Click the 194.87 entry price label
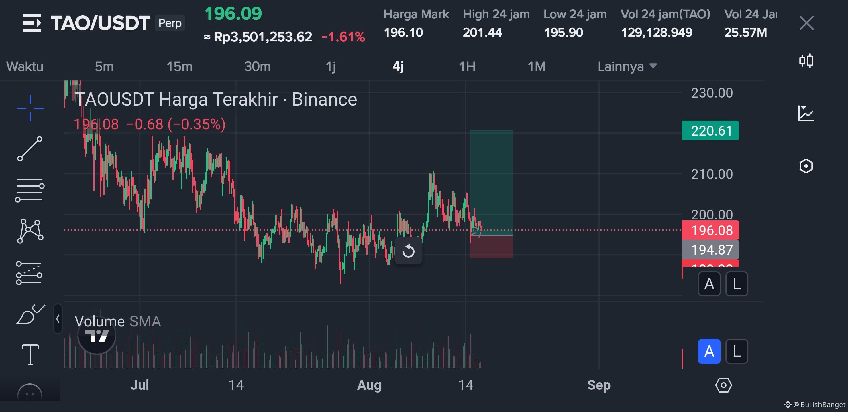Image resolution: width=848 pixels, height=412 pixels. point(710,249)
